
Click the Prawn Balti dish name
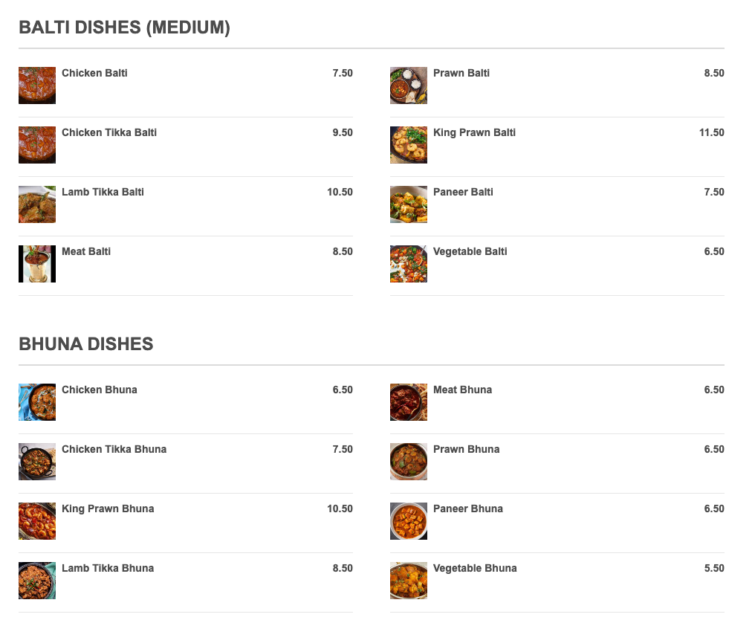tap(461, 74)
